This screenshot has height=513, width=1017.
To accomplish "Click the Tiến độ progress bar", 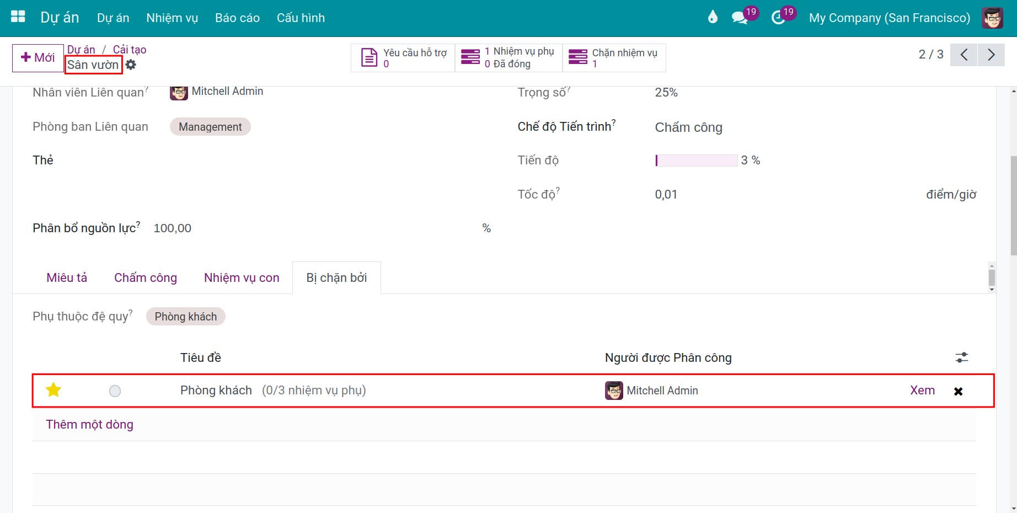I will tap(696, 161).
